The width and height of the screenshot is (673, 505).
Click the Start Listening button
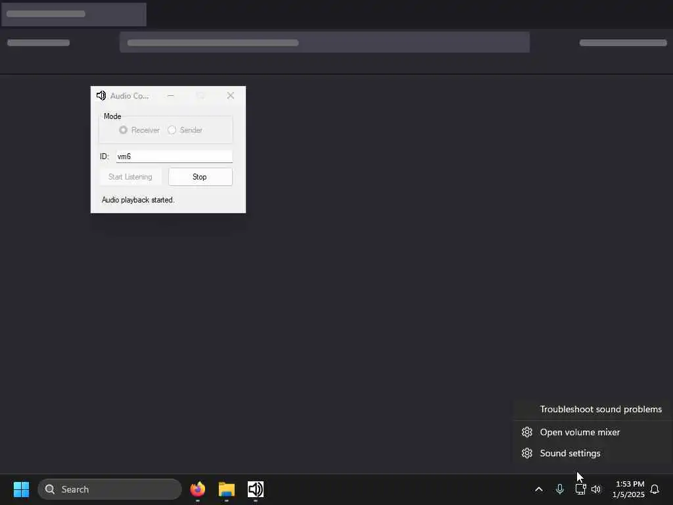pos(130,177)
